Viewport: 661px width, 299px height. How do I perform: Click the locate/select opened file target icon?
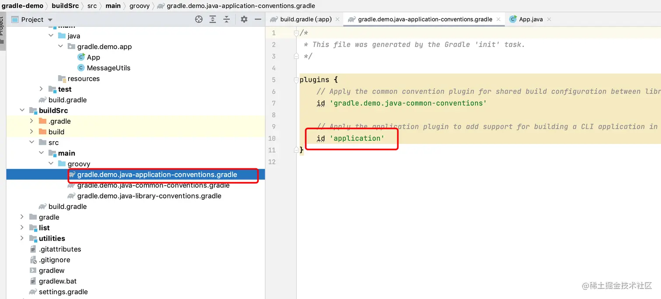click(199, 19)
